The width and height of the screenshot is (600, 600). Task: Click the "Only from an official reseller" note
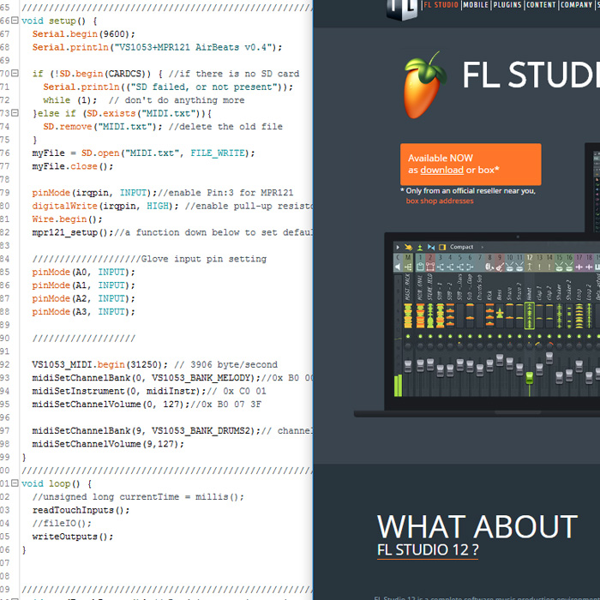click(468, 190)
